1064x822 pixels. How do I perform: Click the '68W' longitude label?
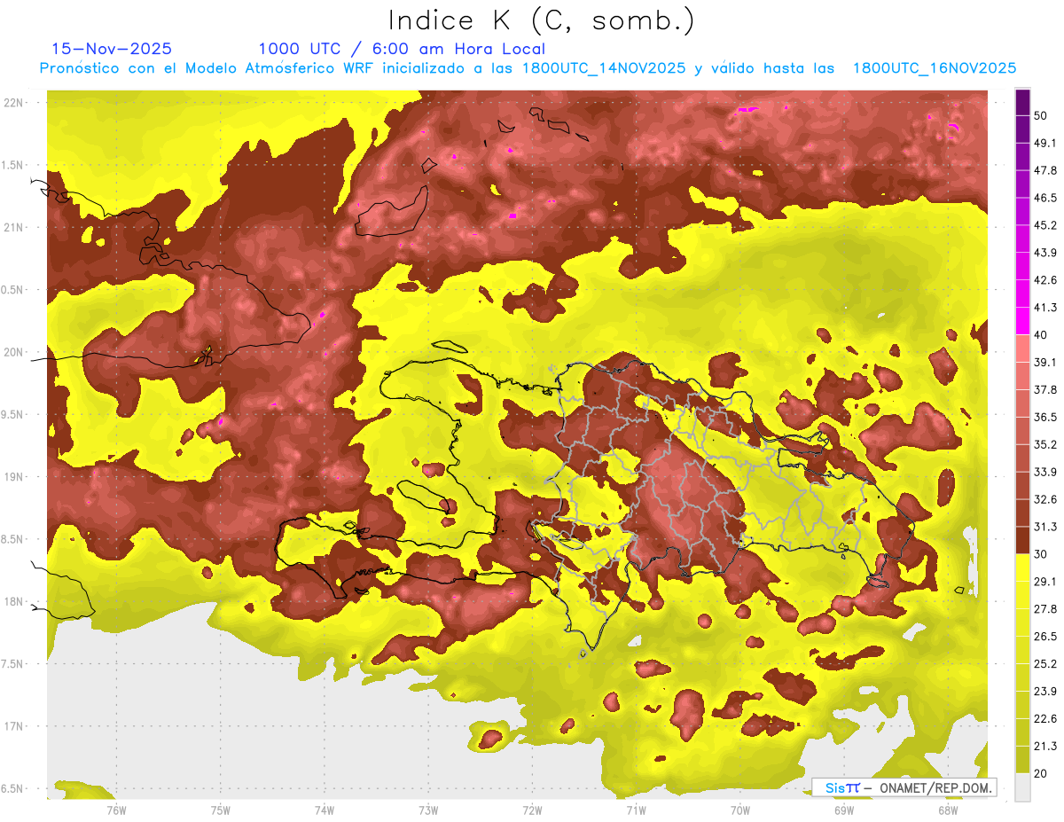tap(948, 810)
